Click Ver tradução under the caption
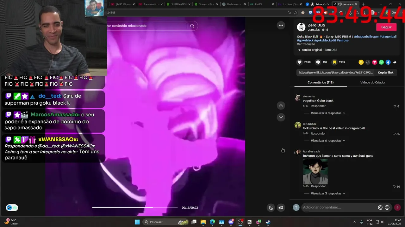405x227 pixels. point(306,44)
